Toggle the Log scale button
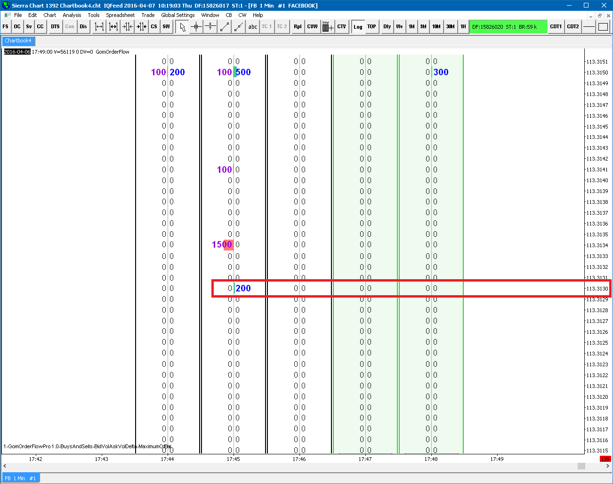The width and height of the screenshot is (613, 484). (x=358, y=27)
